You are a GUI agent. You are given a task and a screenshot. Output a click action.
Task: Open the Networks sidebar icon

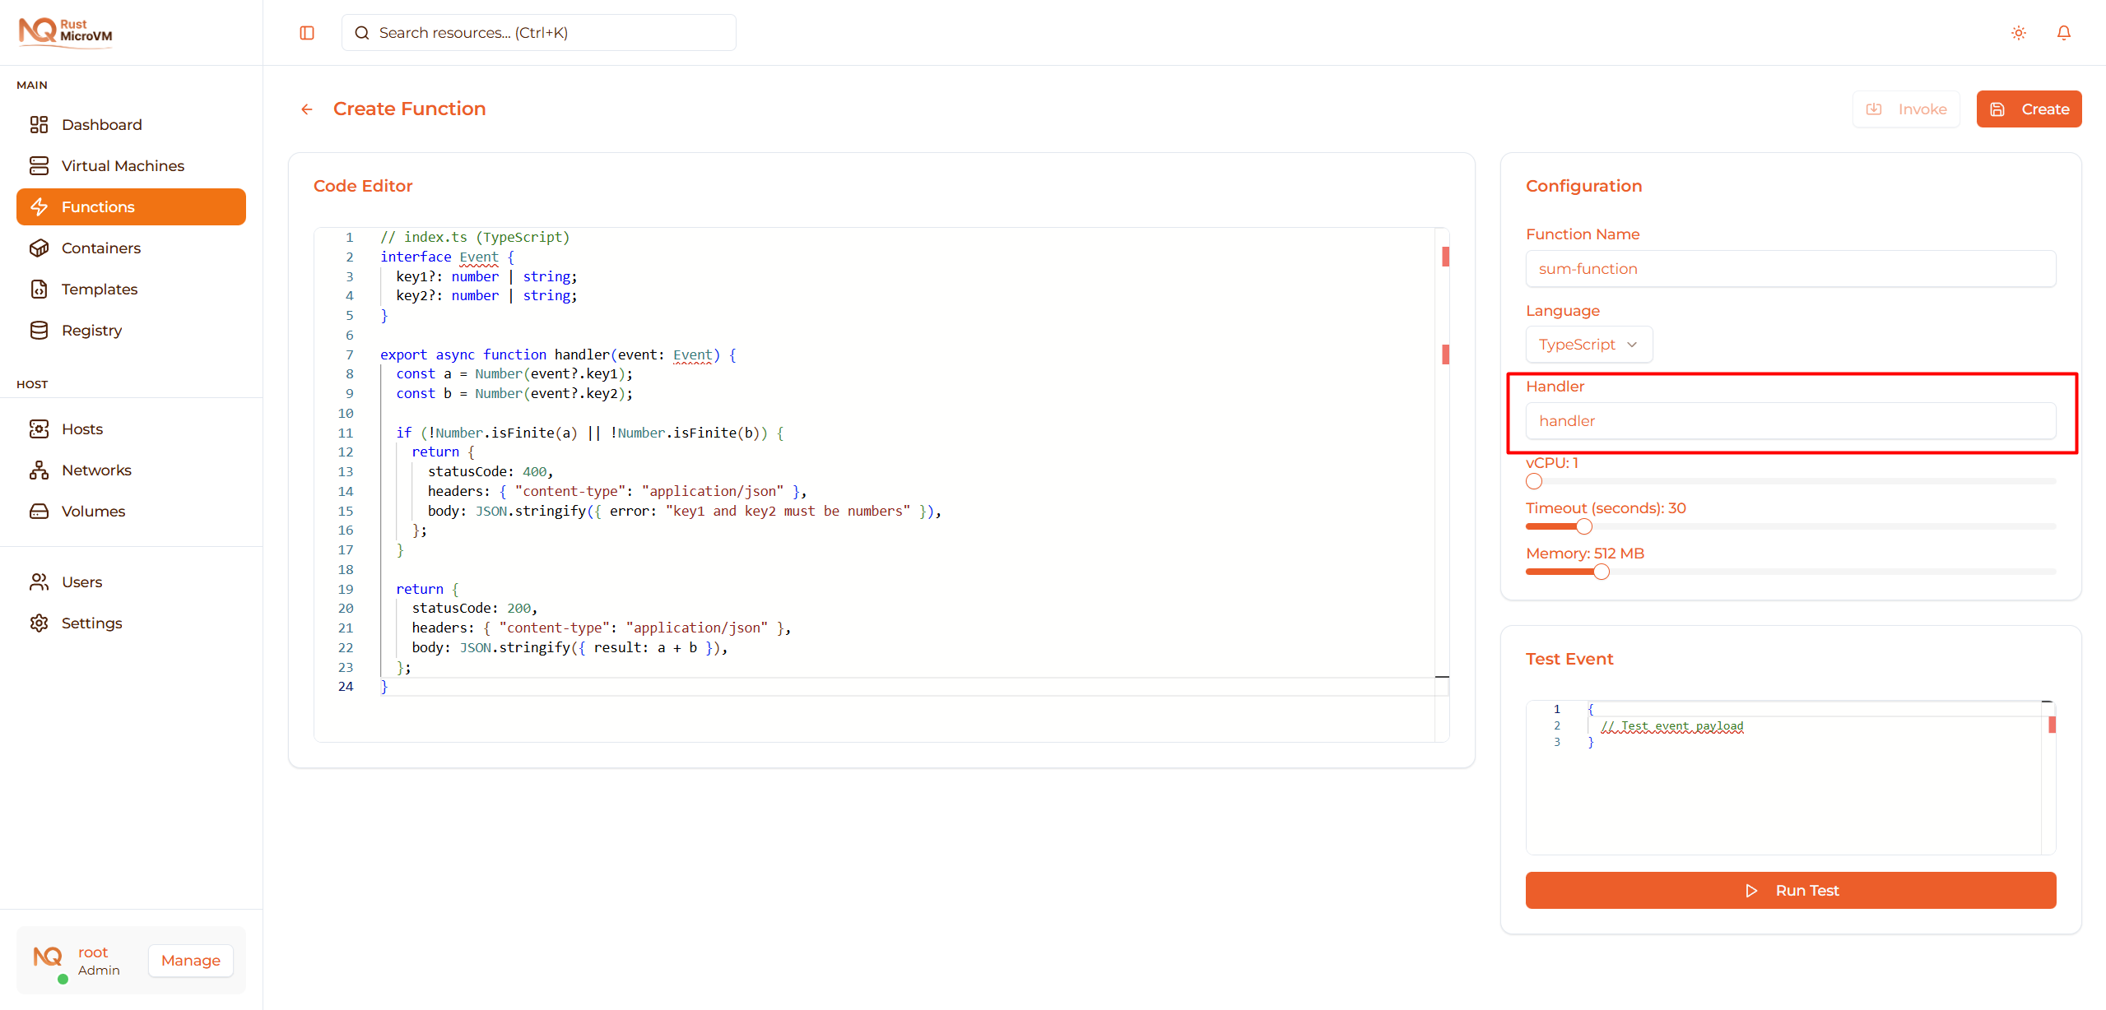coord(40,470)
